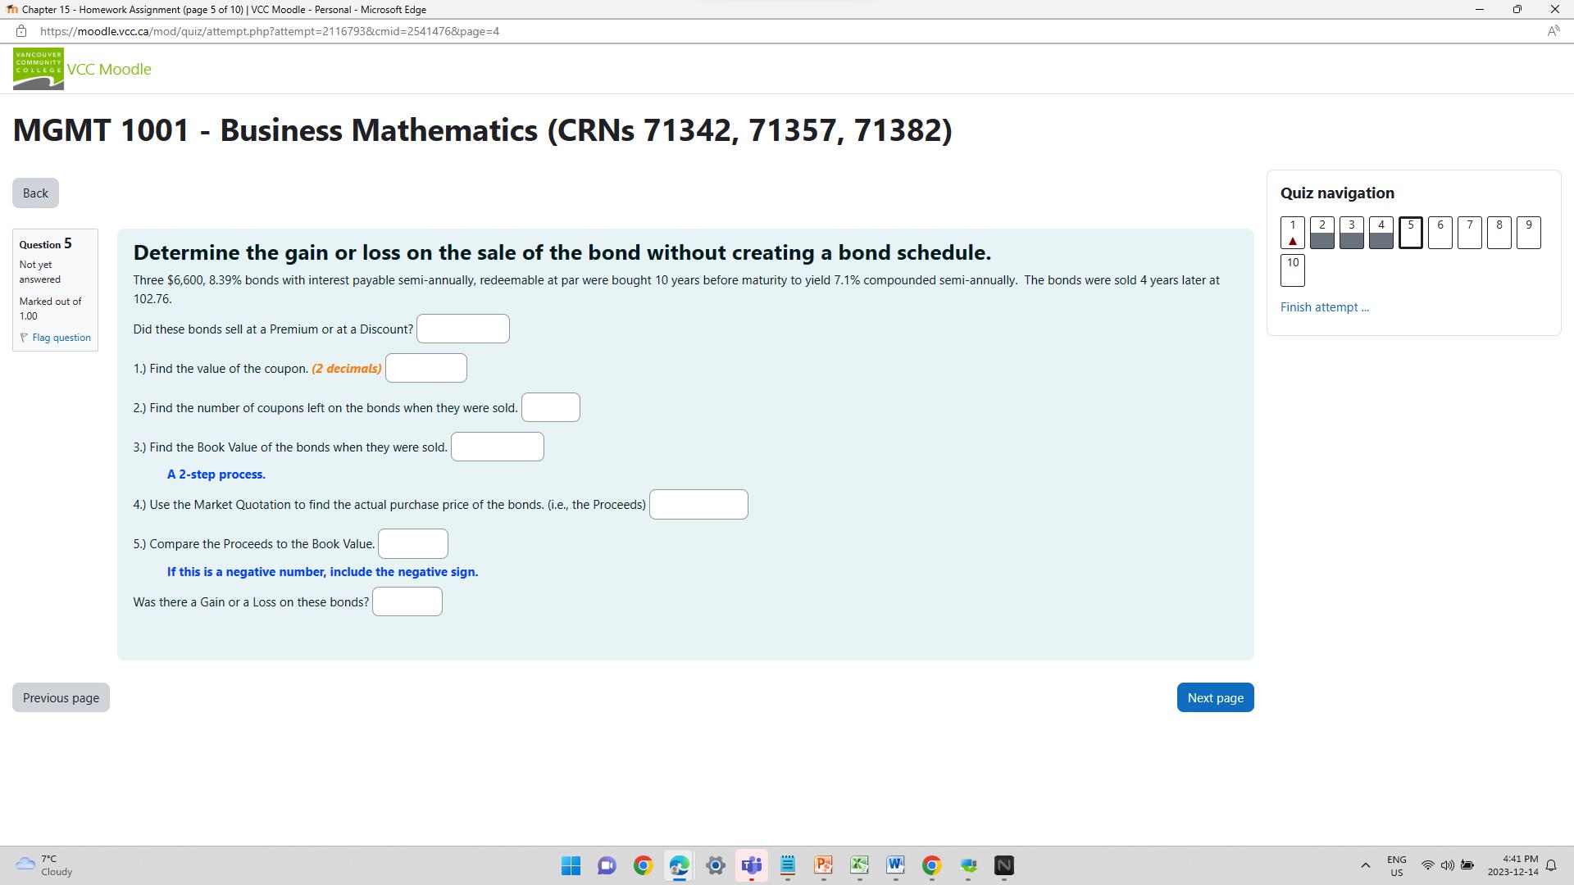Open the Wi-Fi network icon
Image resolution: width=1574 pixels, height=885 pixels.
click(1427, 865)
